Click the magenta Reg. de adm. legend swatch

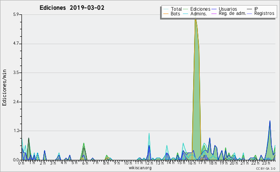214,13
